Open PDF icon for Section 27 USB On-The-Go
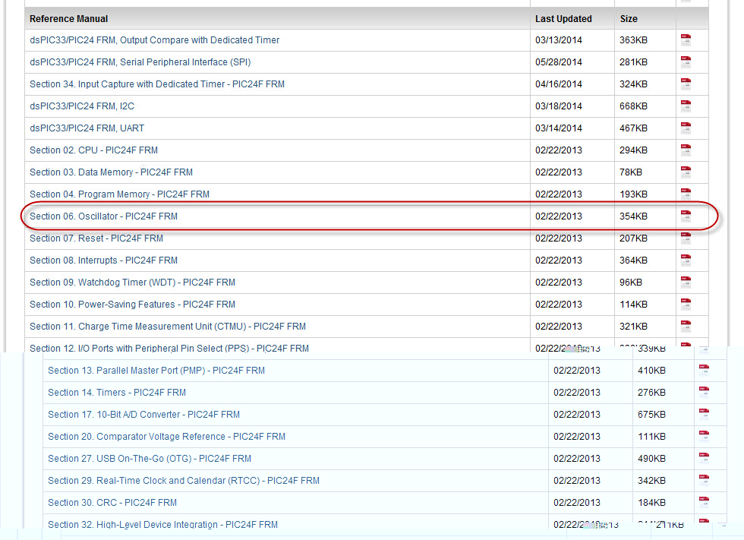Screen dimensions: 744x540 (x=704, y=459)
